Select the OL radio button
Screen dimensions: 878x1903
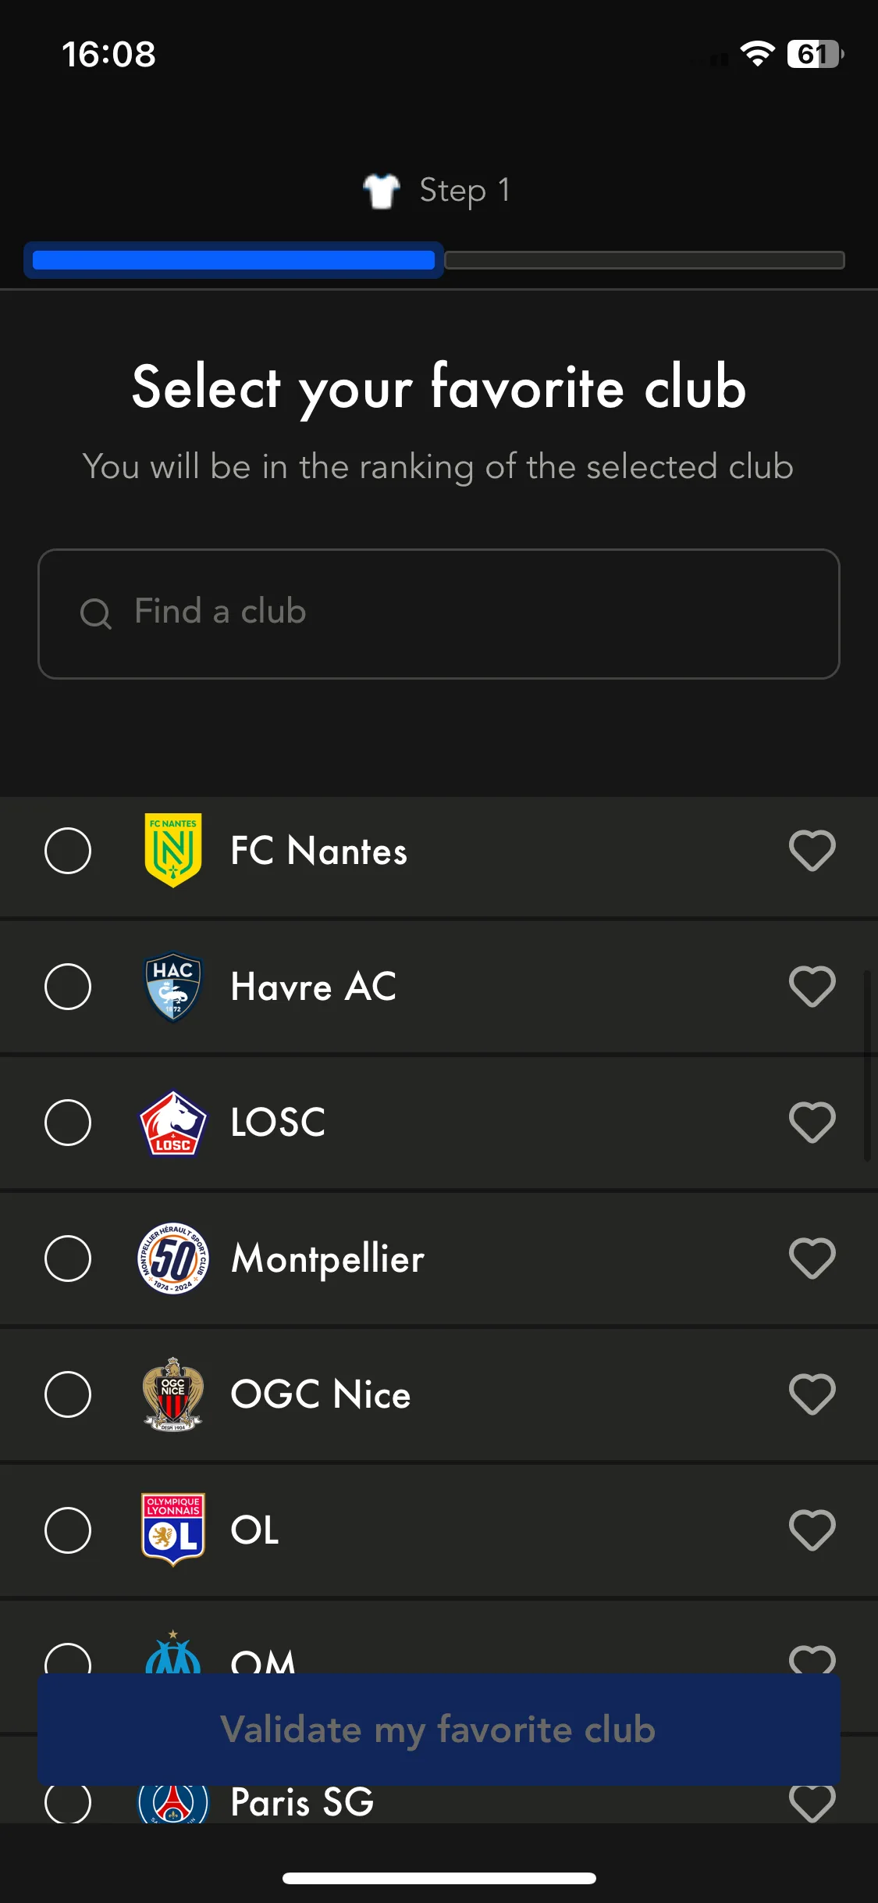[68, 1530]
